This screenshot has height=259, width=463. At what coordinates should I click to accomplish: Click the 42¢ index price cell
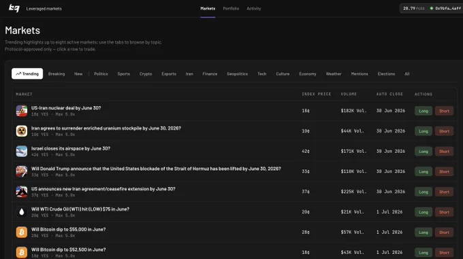pos(306,152)
